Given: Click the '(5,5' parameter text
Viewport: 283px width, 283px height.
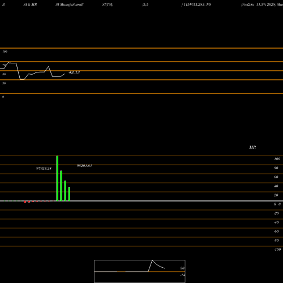Looking at the screenshot, I should (x=145, y=5).
